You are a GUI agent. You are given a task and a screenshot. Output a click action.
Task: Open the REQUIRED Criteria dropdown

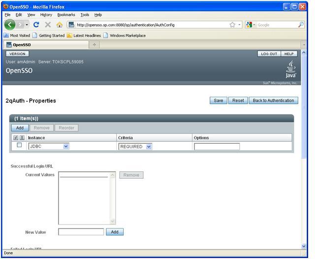(x=135, y=146)
